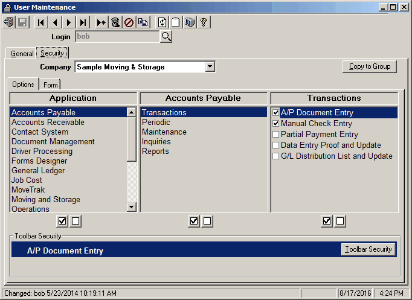The height and width of the screenshot is (300, 412).
Task: Select Document Management in Application list
Action: [x=69, y=141]
